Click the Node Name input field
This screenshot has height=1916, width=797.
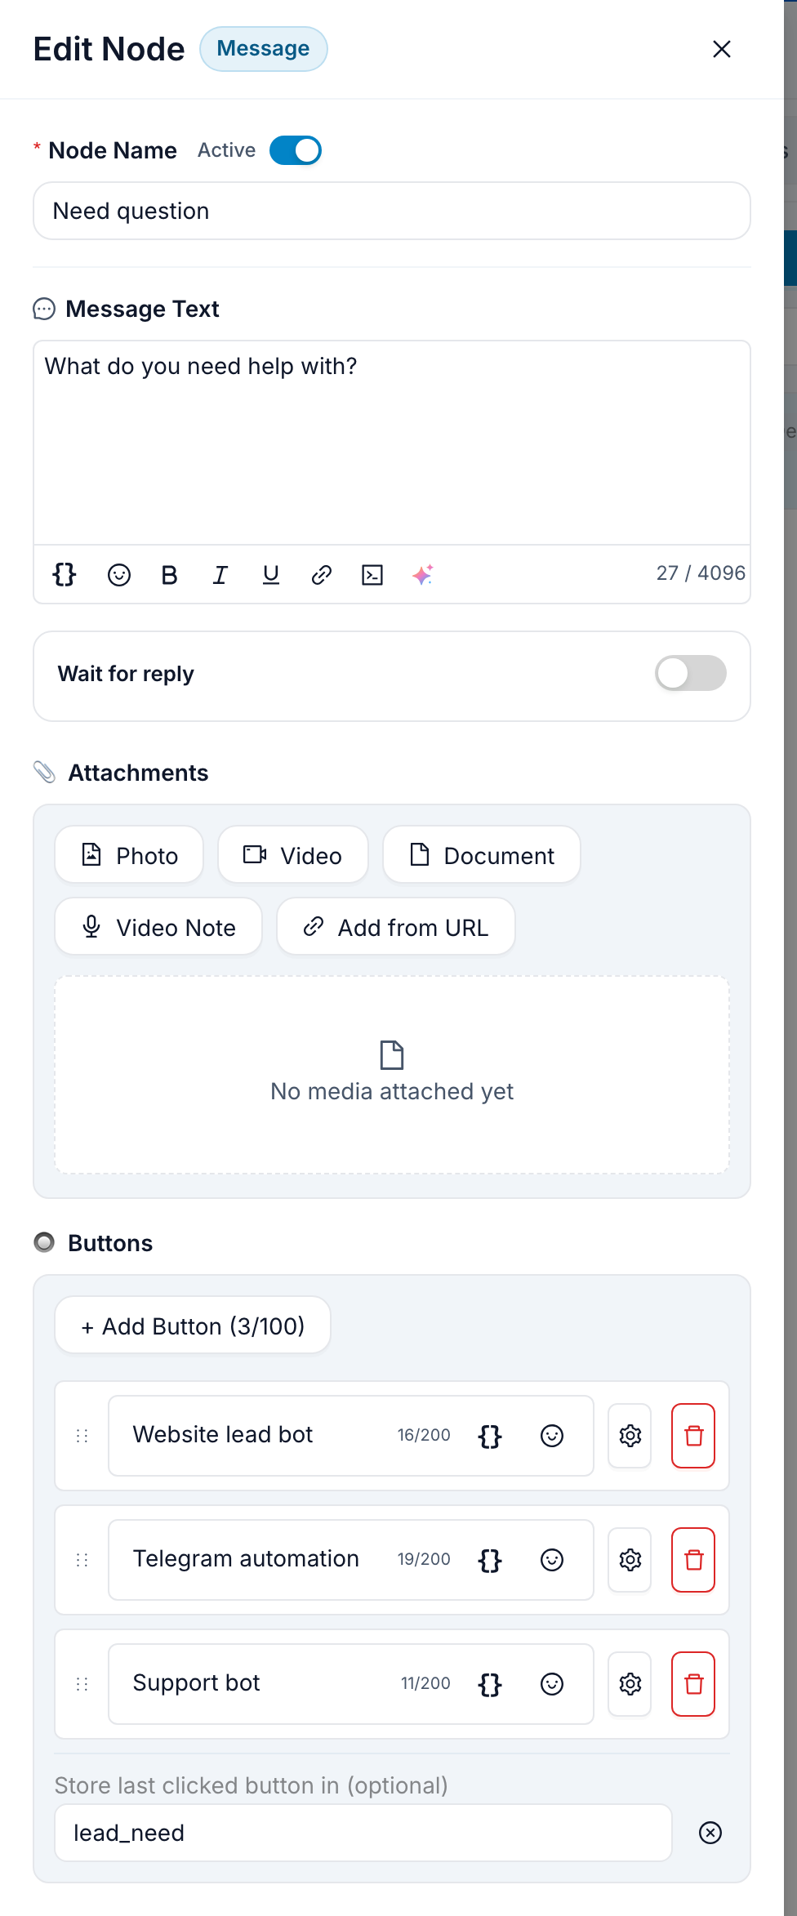click(392, 211)
